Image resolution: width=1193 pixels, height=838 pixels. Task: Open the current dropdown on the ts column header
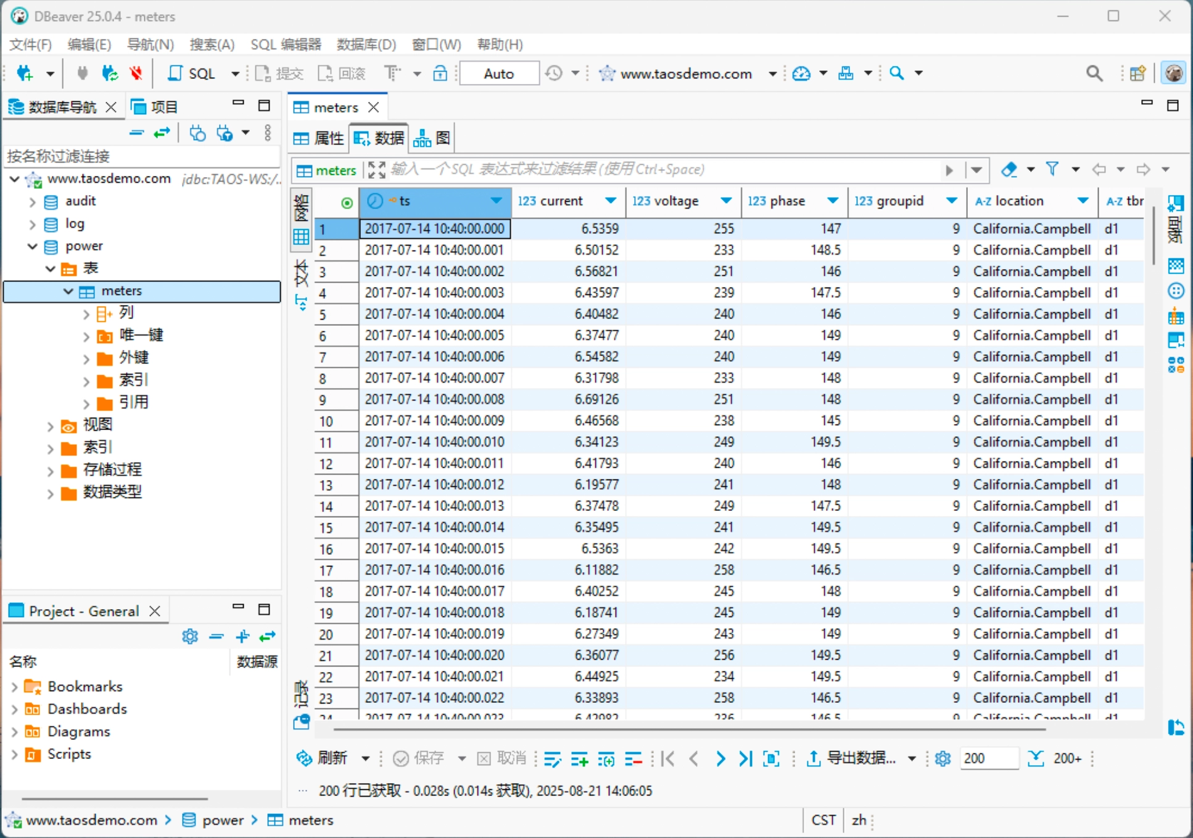496,201
